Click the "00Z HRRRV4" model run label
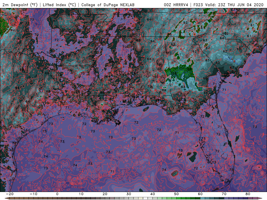 (176, 5)
